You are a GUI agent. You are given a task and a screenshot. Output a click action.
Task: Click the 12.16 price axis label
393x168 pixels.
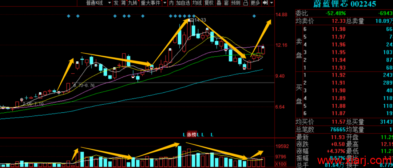tap(281, 45)
